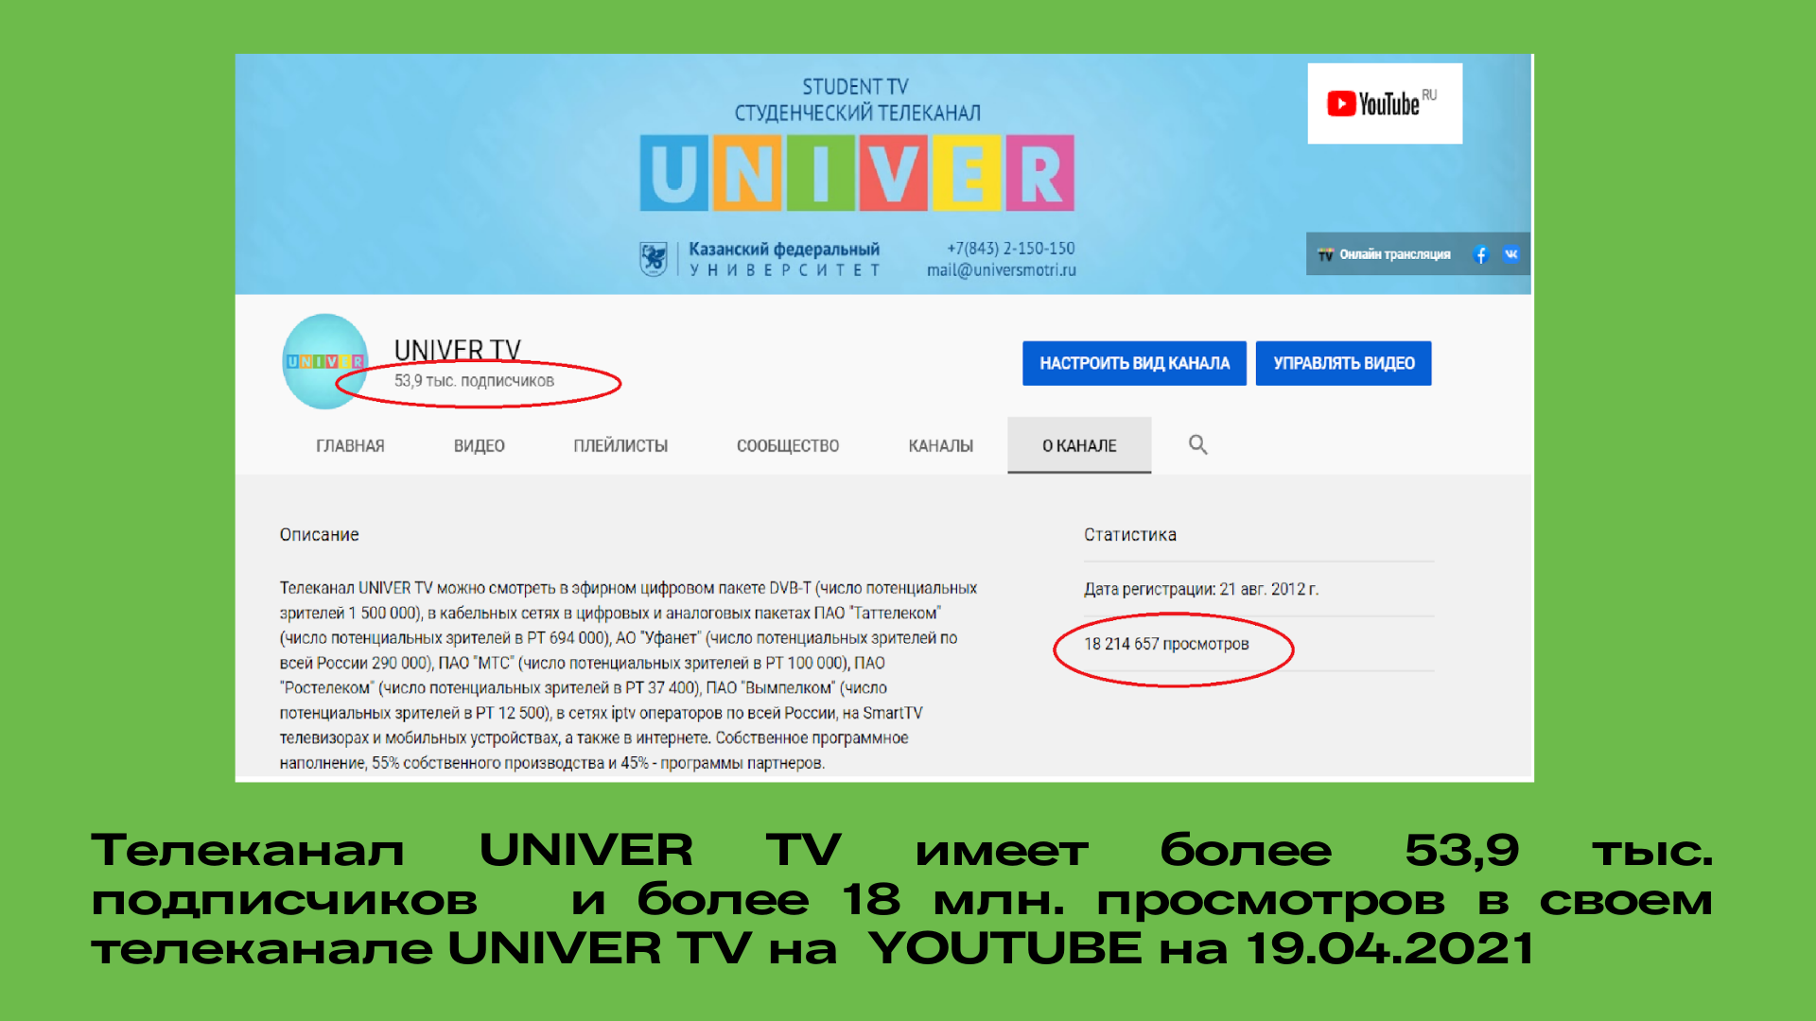Click the УПРАВЛЯТЬ ВИДЕО button
Image resolution: width=1816 pixels, height=1021 pixels.
pos(1343,363)
